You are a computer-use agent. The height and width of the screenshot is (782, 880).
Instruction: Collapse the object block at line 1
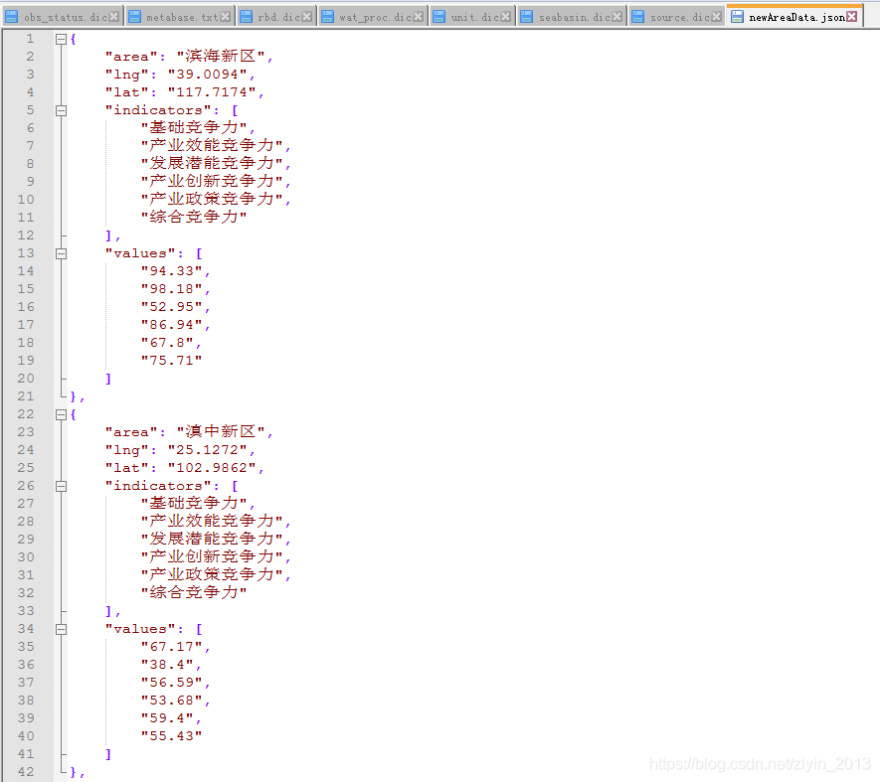(62, 39)
